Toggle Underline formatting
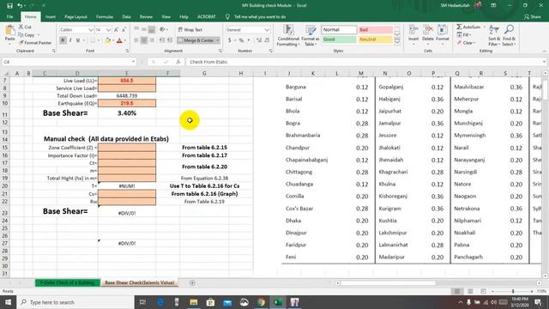Image resolution: width=549 pixels, height=309 pixels. tap(78, 40)
